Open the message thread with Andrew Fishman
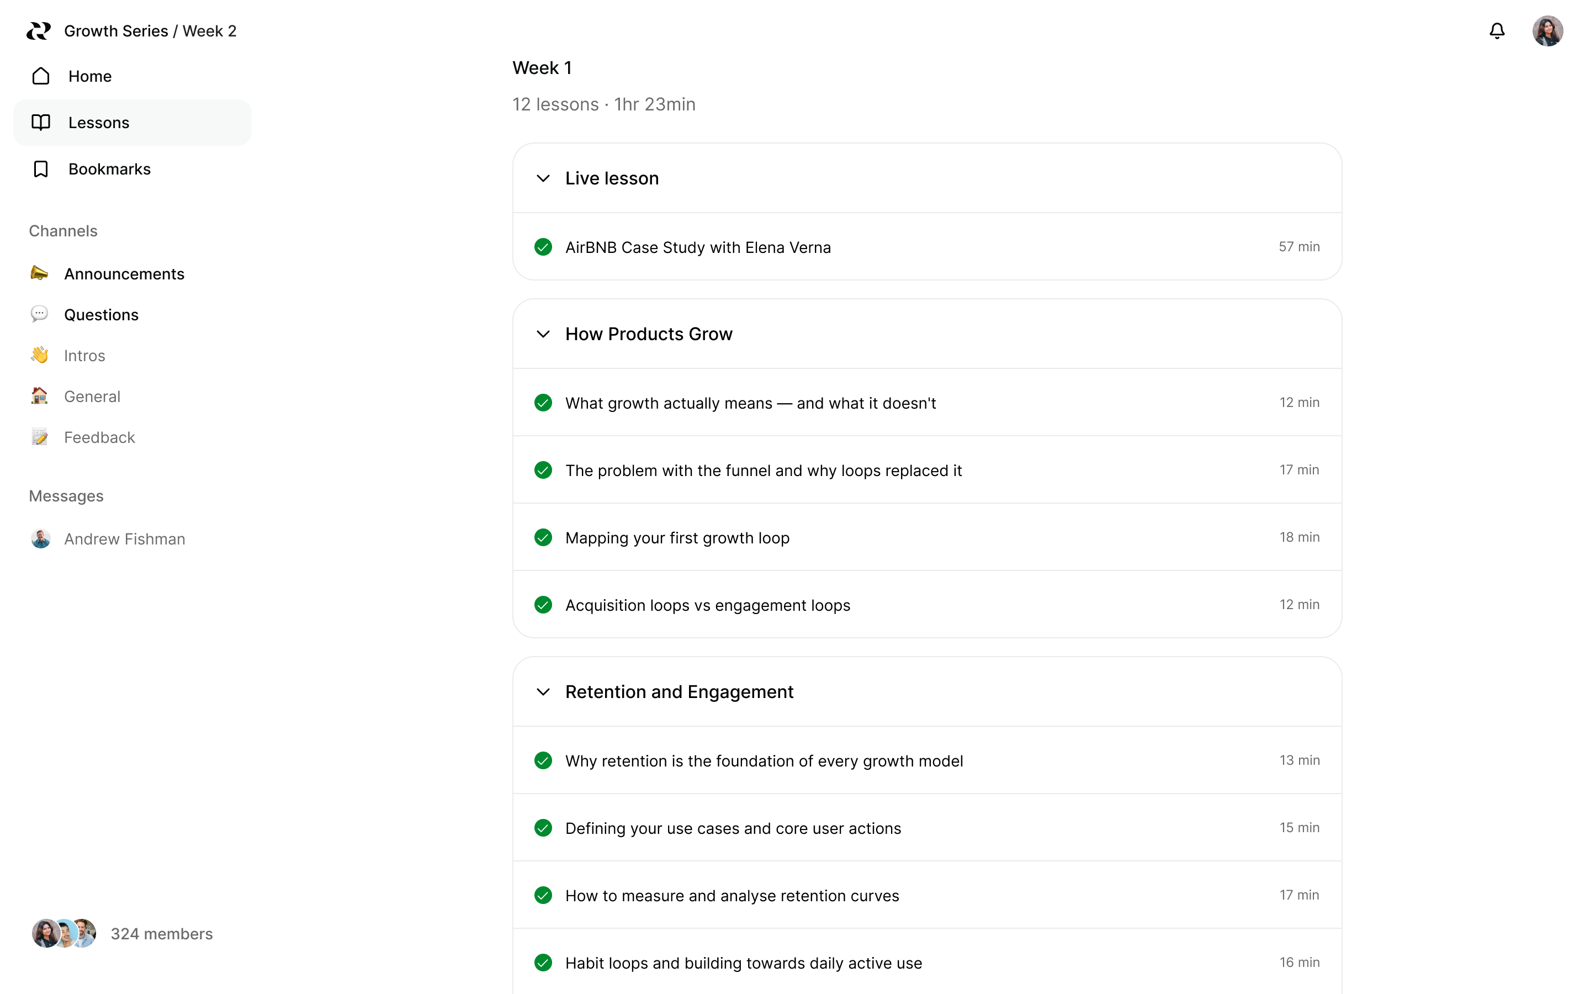1590x994 pixels. pos(124,538)
